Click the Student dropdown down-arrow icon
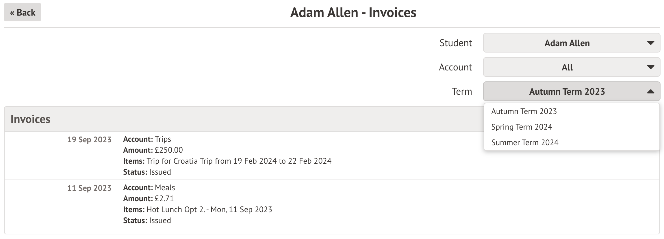 pyautogui.click(x=650, y=43)
